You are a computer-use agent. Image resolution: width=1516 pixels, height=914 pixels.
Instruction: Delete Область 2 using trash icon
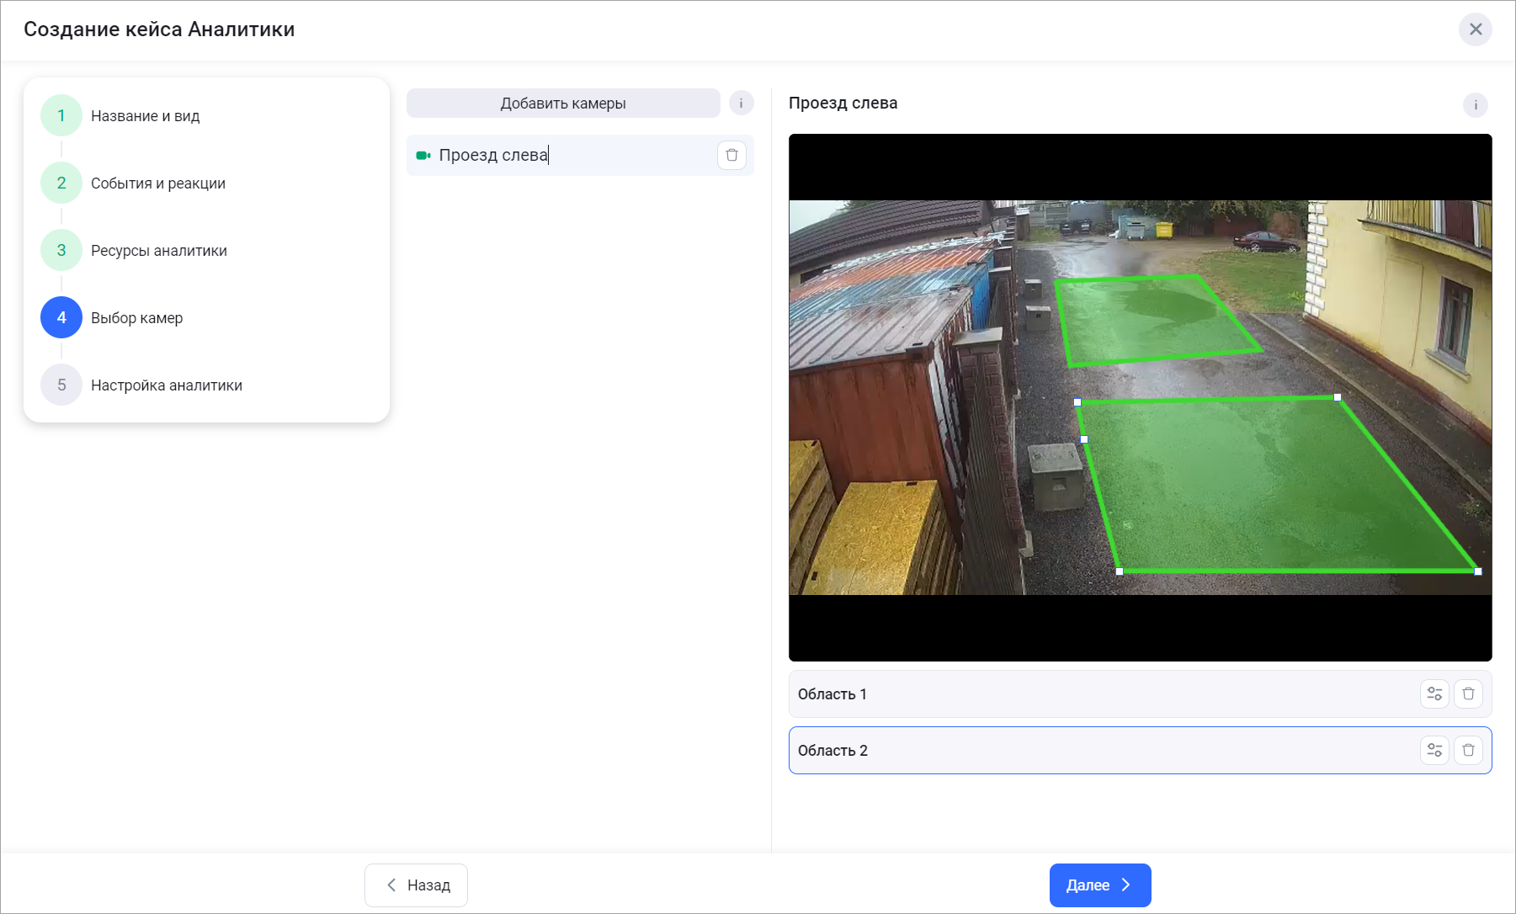(x=1468, y=750)
